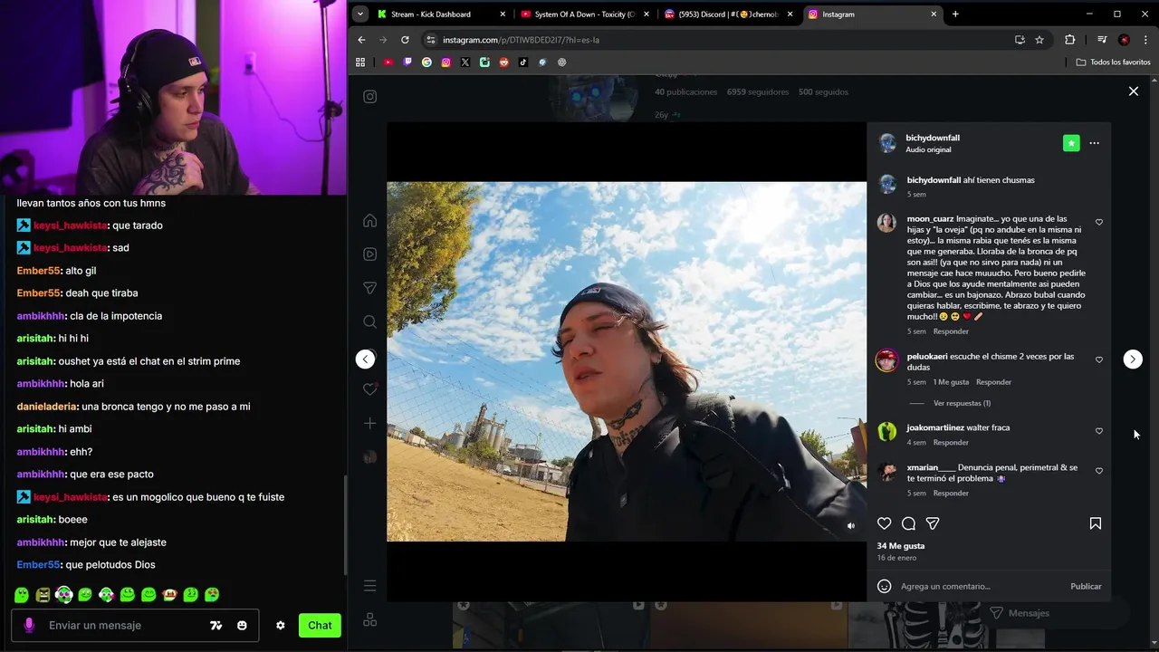The image size is (1159, 652).
Task: Open the site information icon in the address bar
Action: [431, 40]
